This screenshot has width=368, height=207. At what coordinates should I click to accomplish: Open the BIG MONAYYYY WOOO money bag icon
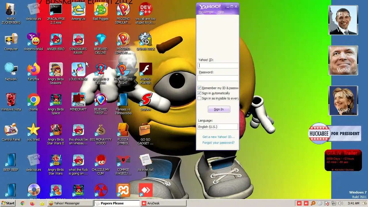[x=101, y=134]
